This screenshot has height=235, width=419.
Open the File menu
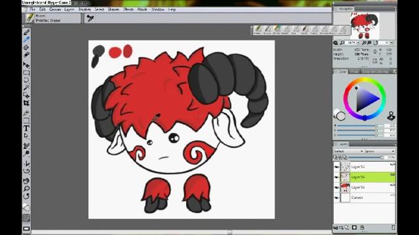(32, 9)
